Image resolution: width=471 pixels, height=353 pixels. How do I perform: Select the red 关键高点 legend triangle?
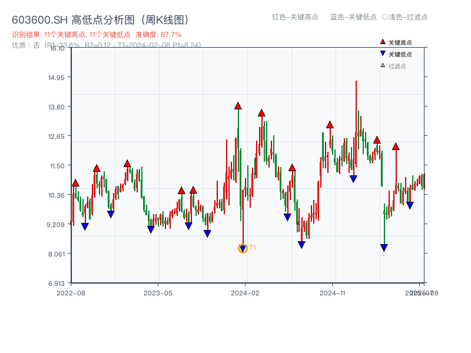tap(383, 42)
